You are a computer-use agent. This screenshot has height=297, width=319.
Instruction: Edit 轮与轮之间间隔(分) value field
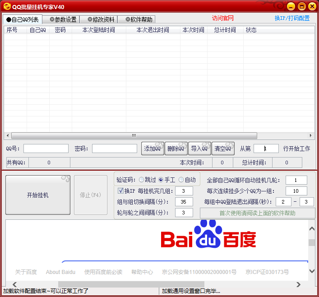click(x=184, y=213)
